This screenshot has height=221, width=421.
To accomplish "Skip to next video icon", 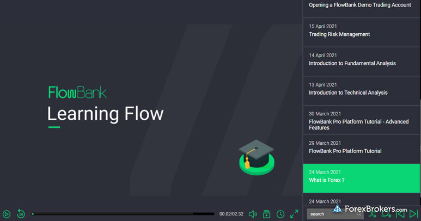I will (x=414, y=214).
